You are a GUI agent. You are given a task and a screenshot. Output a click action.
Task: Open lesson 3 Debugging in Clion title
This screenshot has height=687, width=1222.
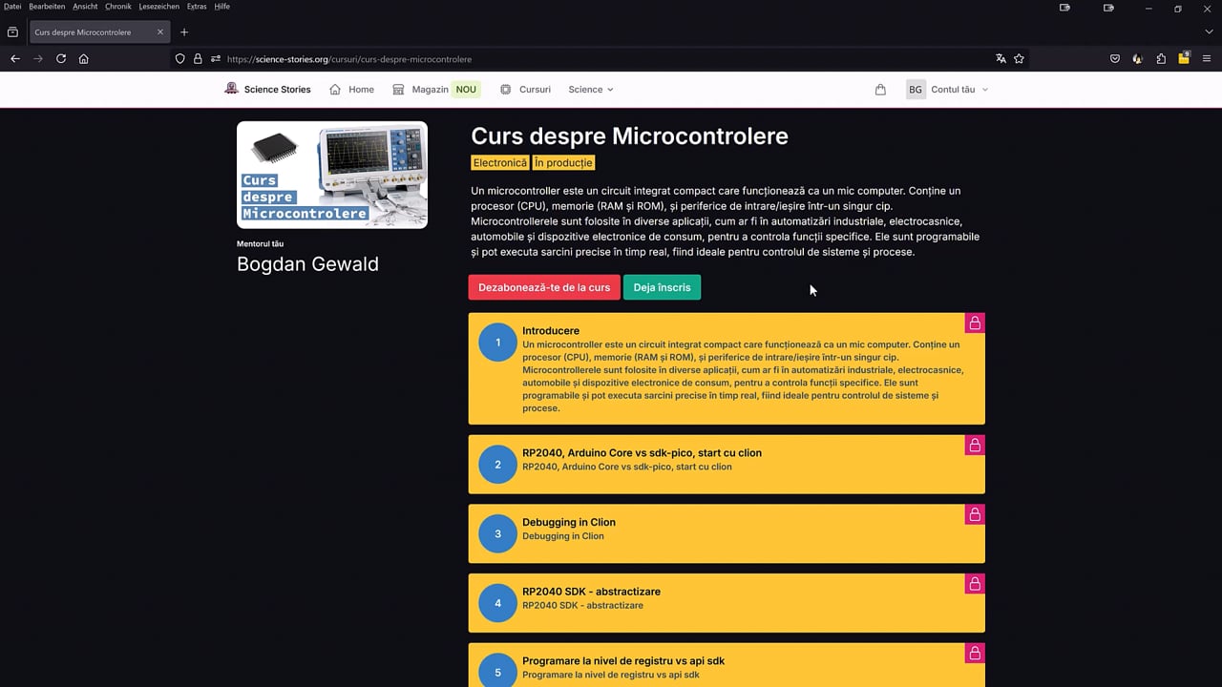coord(569,522)
